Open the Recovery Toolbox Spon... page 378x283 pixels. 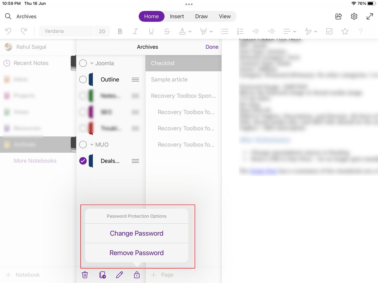[x=183, y=96]
